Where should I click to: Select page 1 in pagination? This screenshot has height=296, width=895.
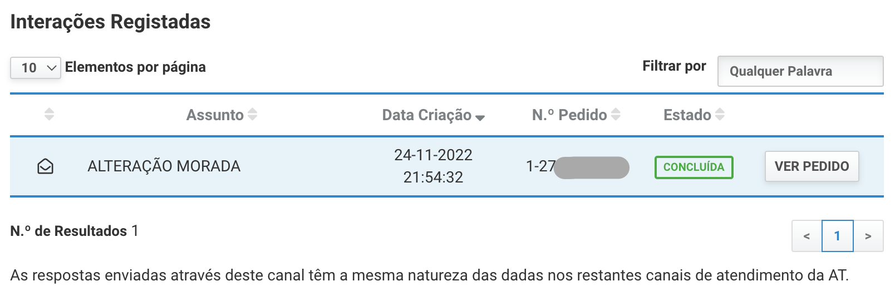pyautogui.click(x=837, y=236)
